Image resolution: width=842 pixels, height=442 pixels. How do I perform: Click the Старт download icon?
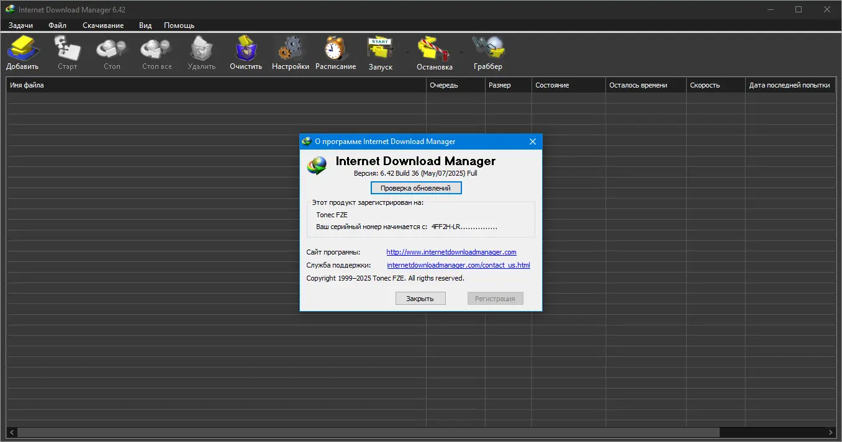click(67, 51)
